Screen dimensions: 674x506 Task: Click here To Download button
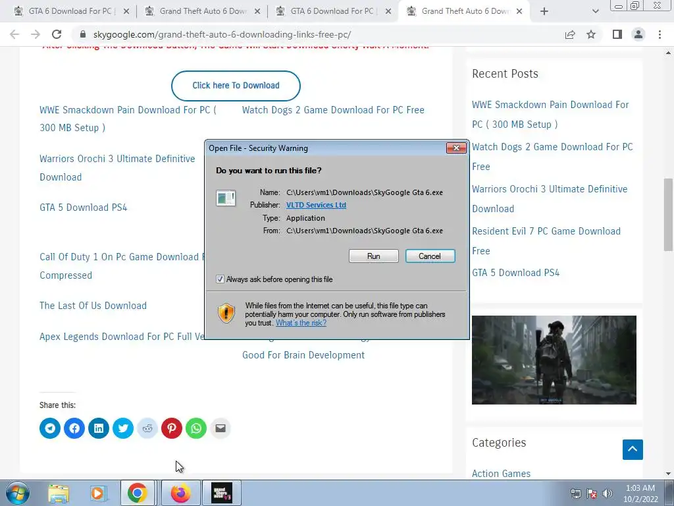tap(236, 86)
